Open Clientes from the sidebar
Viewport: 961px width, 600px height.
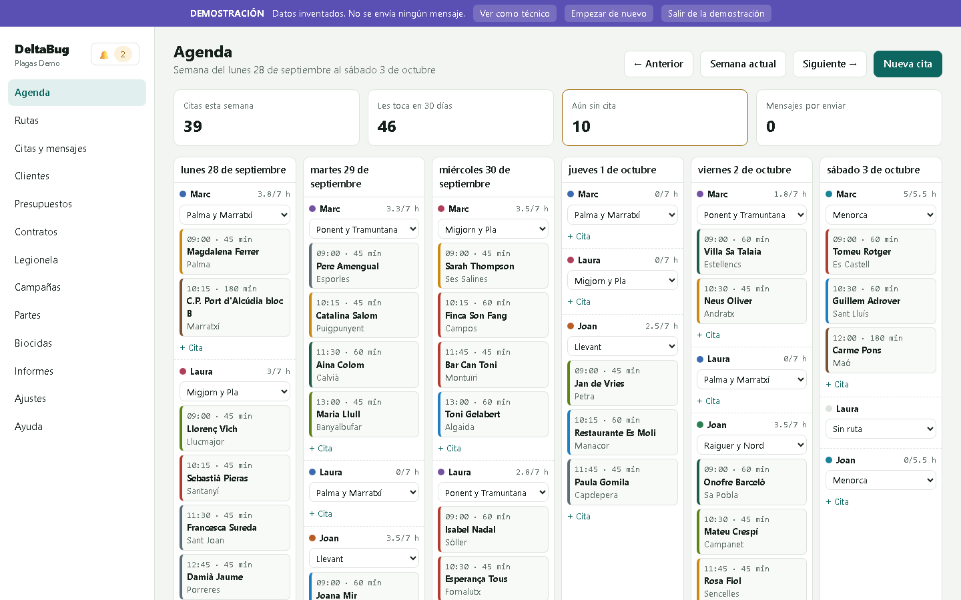tap(77, 176)
